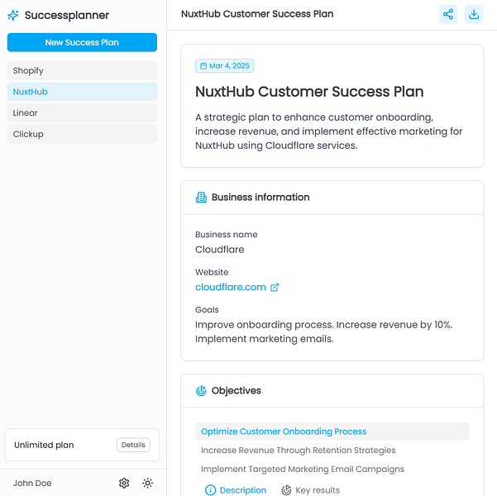Click the strategic plan description paragraph
The image size is (497, 496).
(328, 131)
